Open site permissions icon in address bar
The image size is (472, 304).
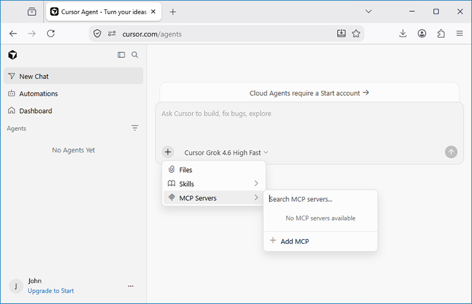112,34
